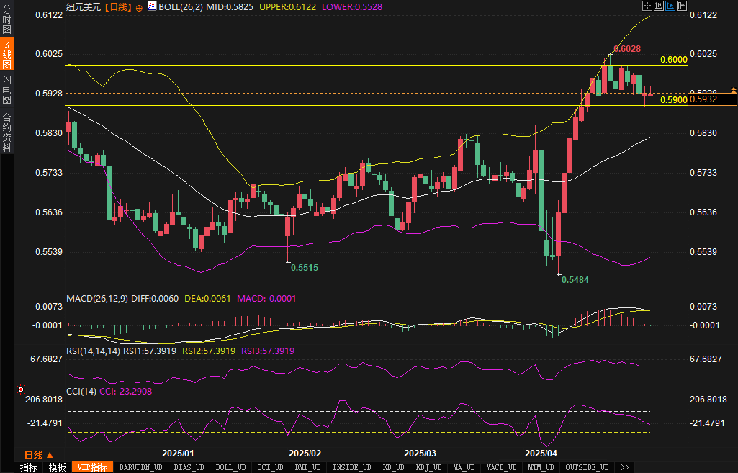Click the MACD:-0.0001 value
Image resolution: width=738 pixels, height=473 pixels.
click(x=266, y=298)
